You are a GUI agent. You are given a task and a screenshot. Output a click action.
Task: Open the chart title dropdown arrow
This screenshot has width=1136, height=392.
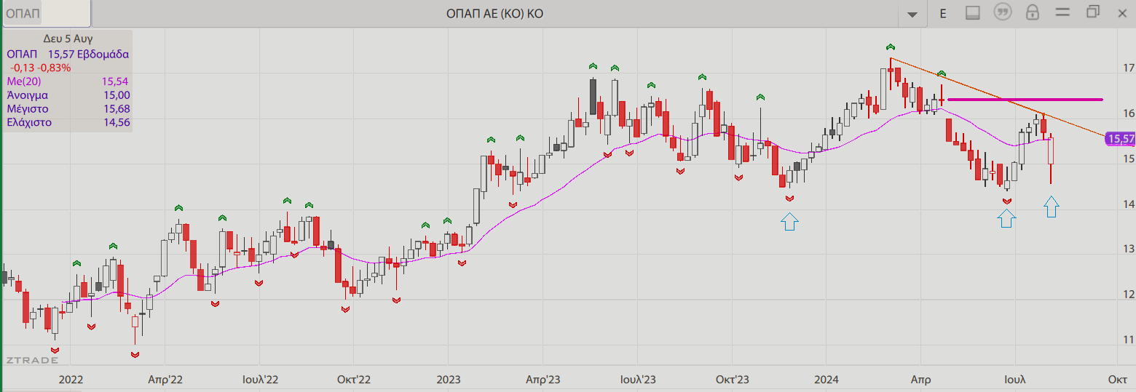click(912, 14)
